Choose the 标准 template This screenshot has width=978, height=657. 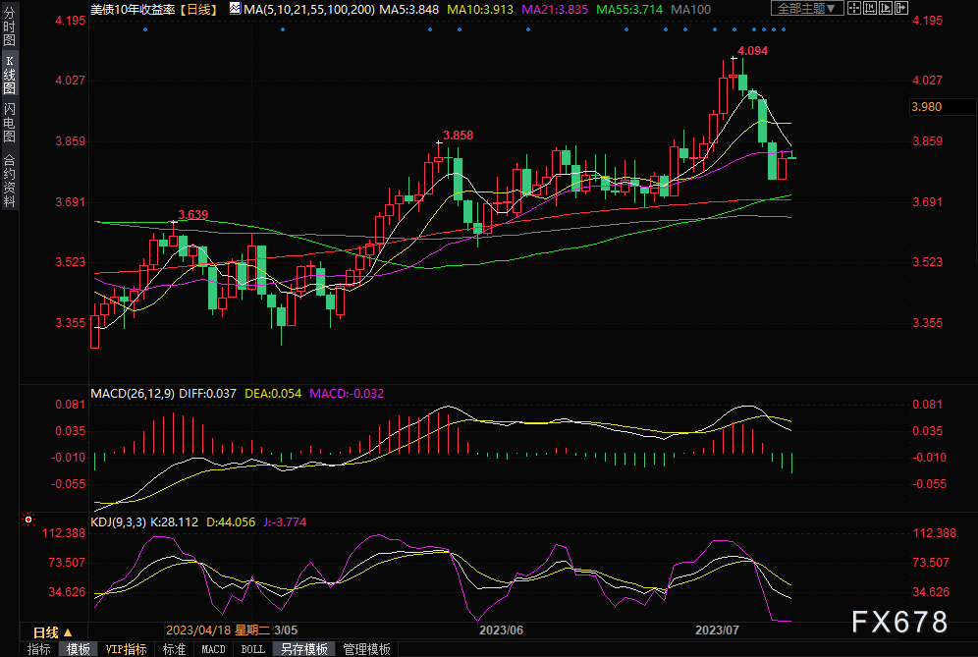pyautogui.click(x=174, y=649)
